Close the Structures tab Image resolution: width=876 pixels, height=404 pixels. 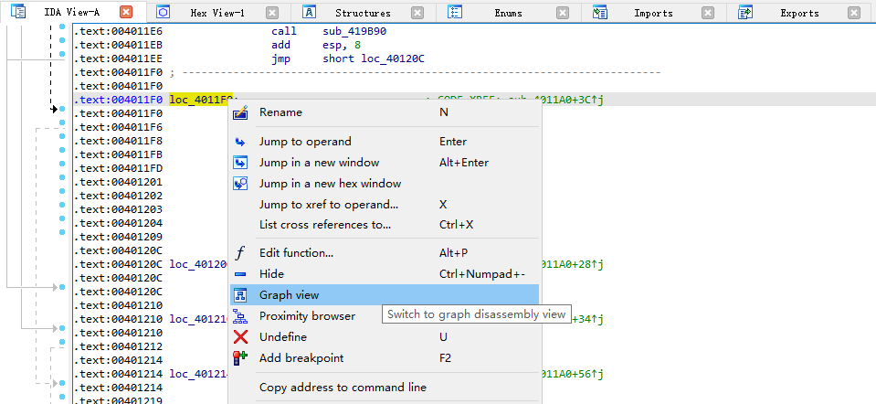click(417, 13)
